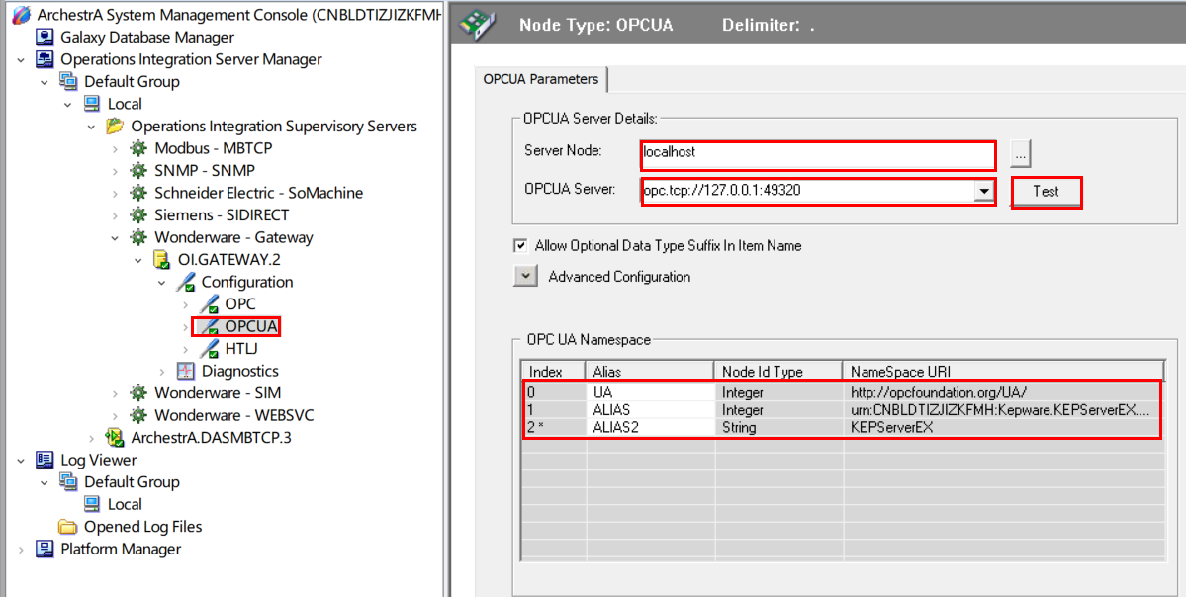
Task: Expand the Wonderware - WEBSVC node
Action: [x=115, y=414]
